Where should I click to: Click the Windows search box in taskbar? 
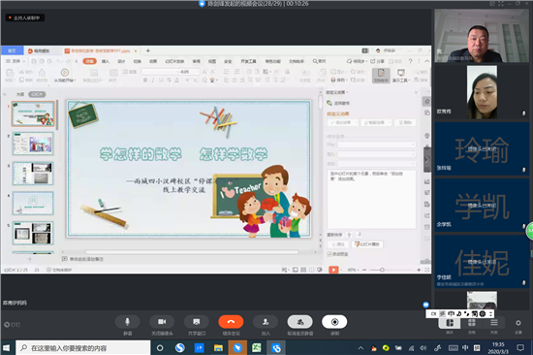[83, 348]
